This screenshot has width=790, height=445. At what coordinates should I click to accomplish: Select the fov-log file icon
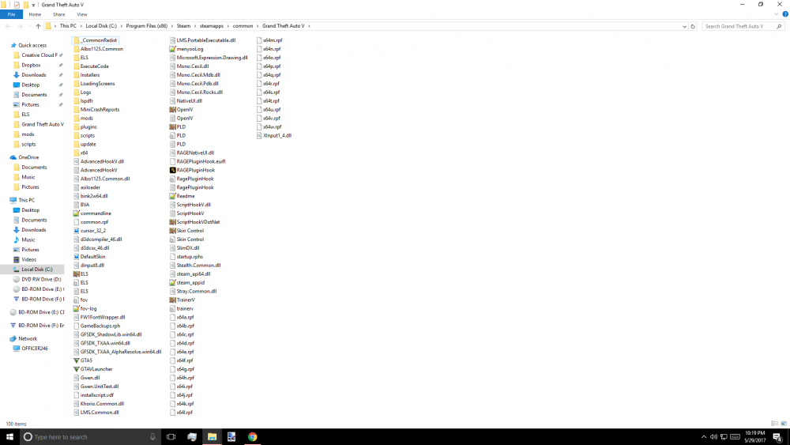click(x=76, y=308)
